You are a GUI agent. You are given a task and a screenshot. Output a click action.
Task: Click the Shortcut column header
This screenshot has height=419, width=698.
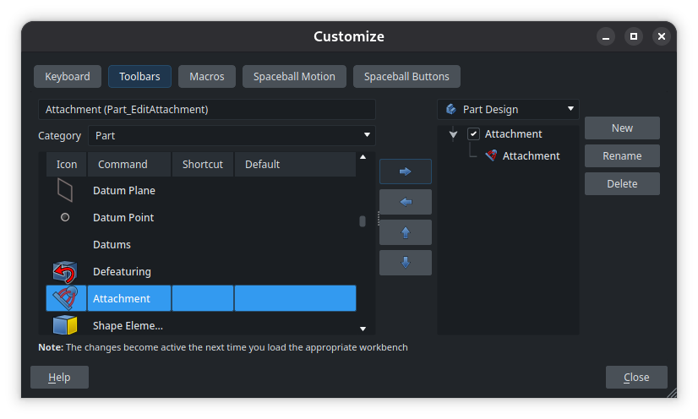click(x=203, y=165)
